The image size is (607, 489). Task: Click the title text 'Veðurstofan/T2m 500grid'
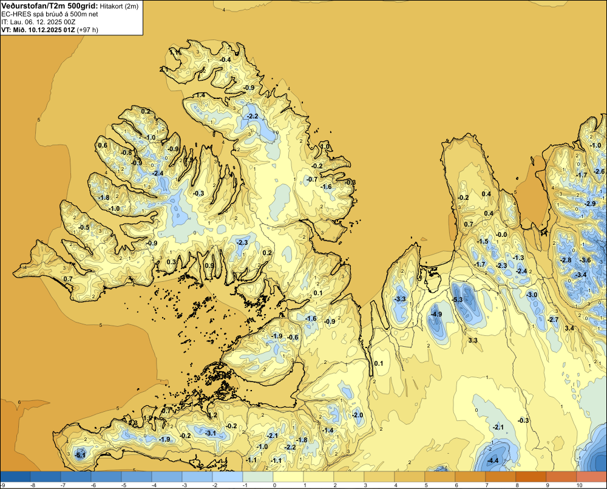coord(49,5)
